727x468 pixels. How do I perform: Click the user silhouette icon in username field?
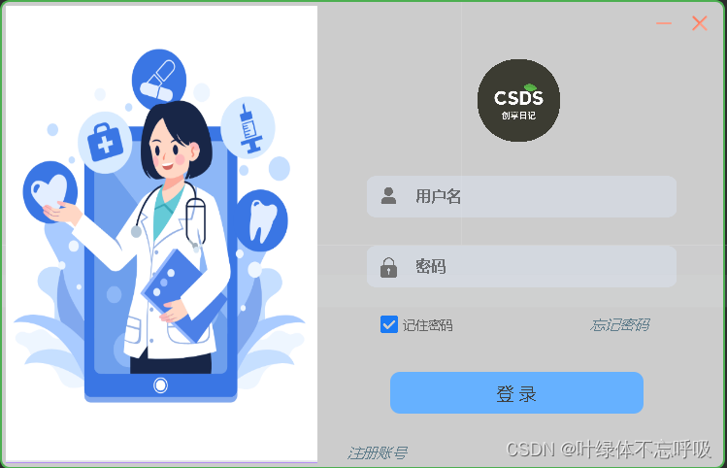pos(388,196)
